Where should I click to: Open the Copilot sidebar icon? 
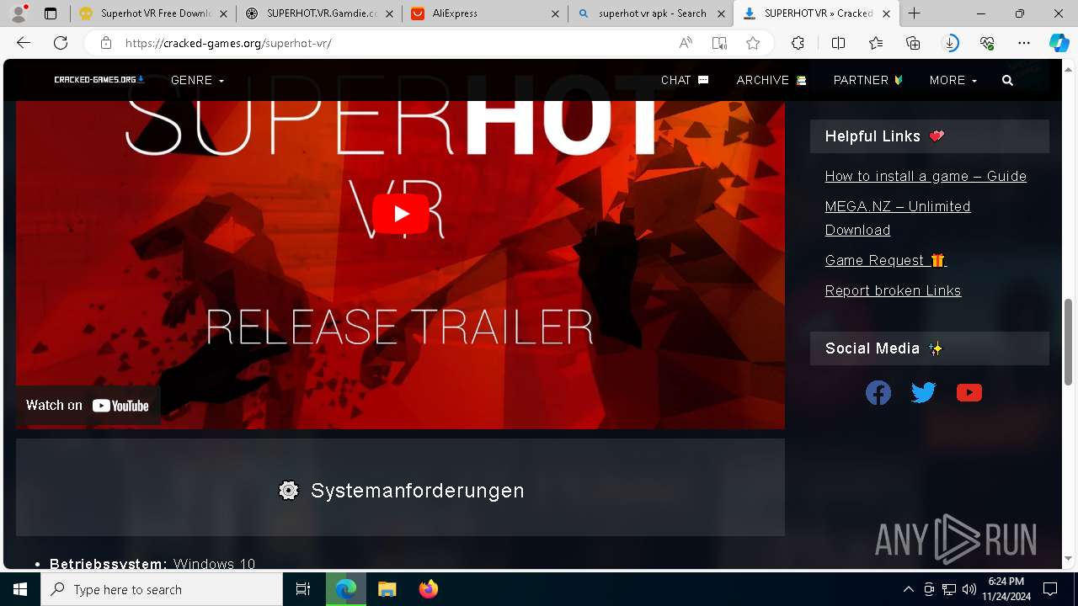[1059, 44]
